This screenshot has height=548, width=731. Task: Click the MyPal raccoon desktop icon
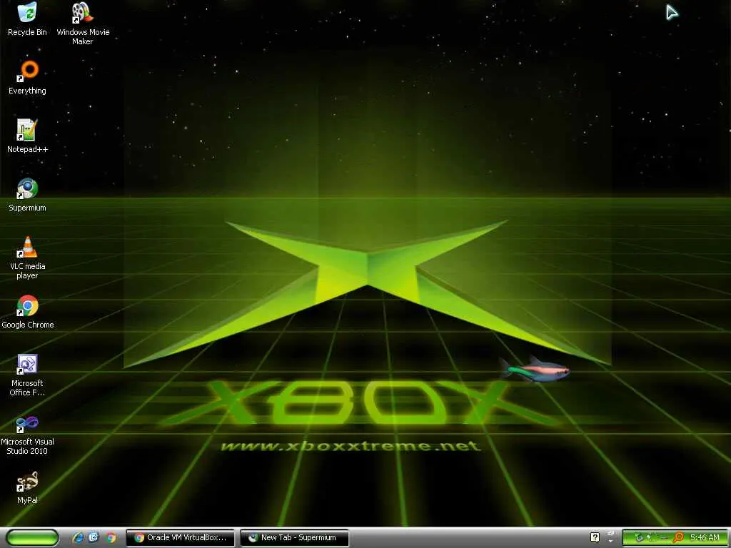click(27, 487)
